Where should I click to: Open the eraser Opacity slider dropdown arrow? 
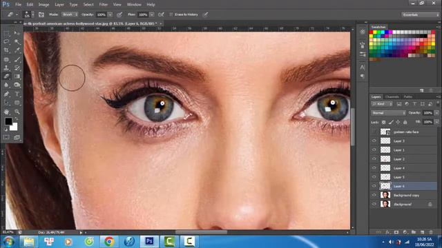pyautogui.click(x=110, y=14)
